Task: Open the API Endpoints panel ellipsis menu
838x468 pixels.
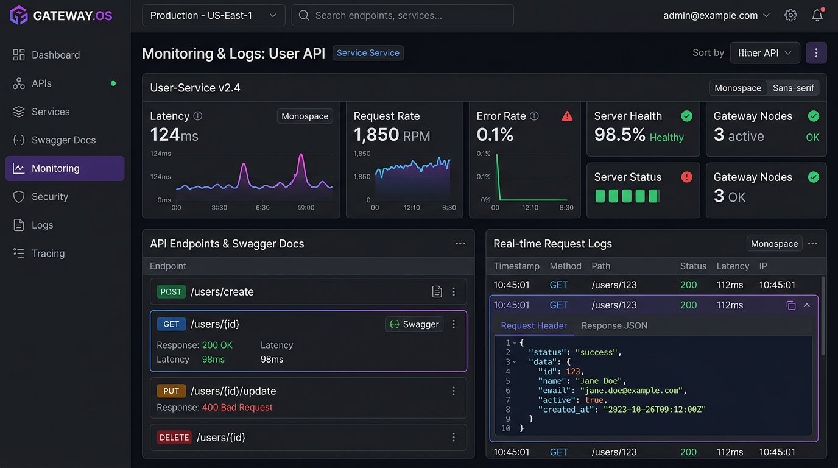Action: [x=460, y=244]
